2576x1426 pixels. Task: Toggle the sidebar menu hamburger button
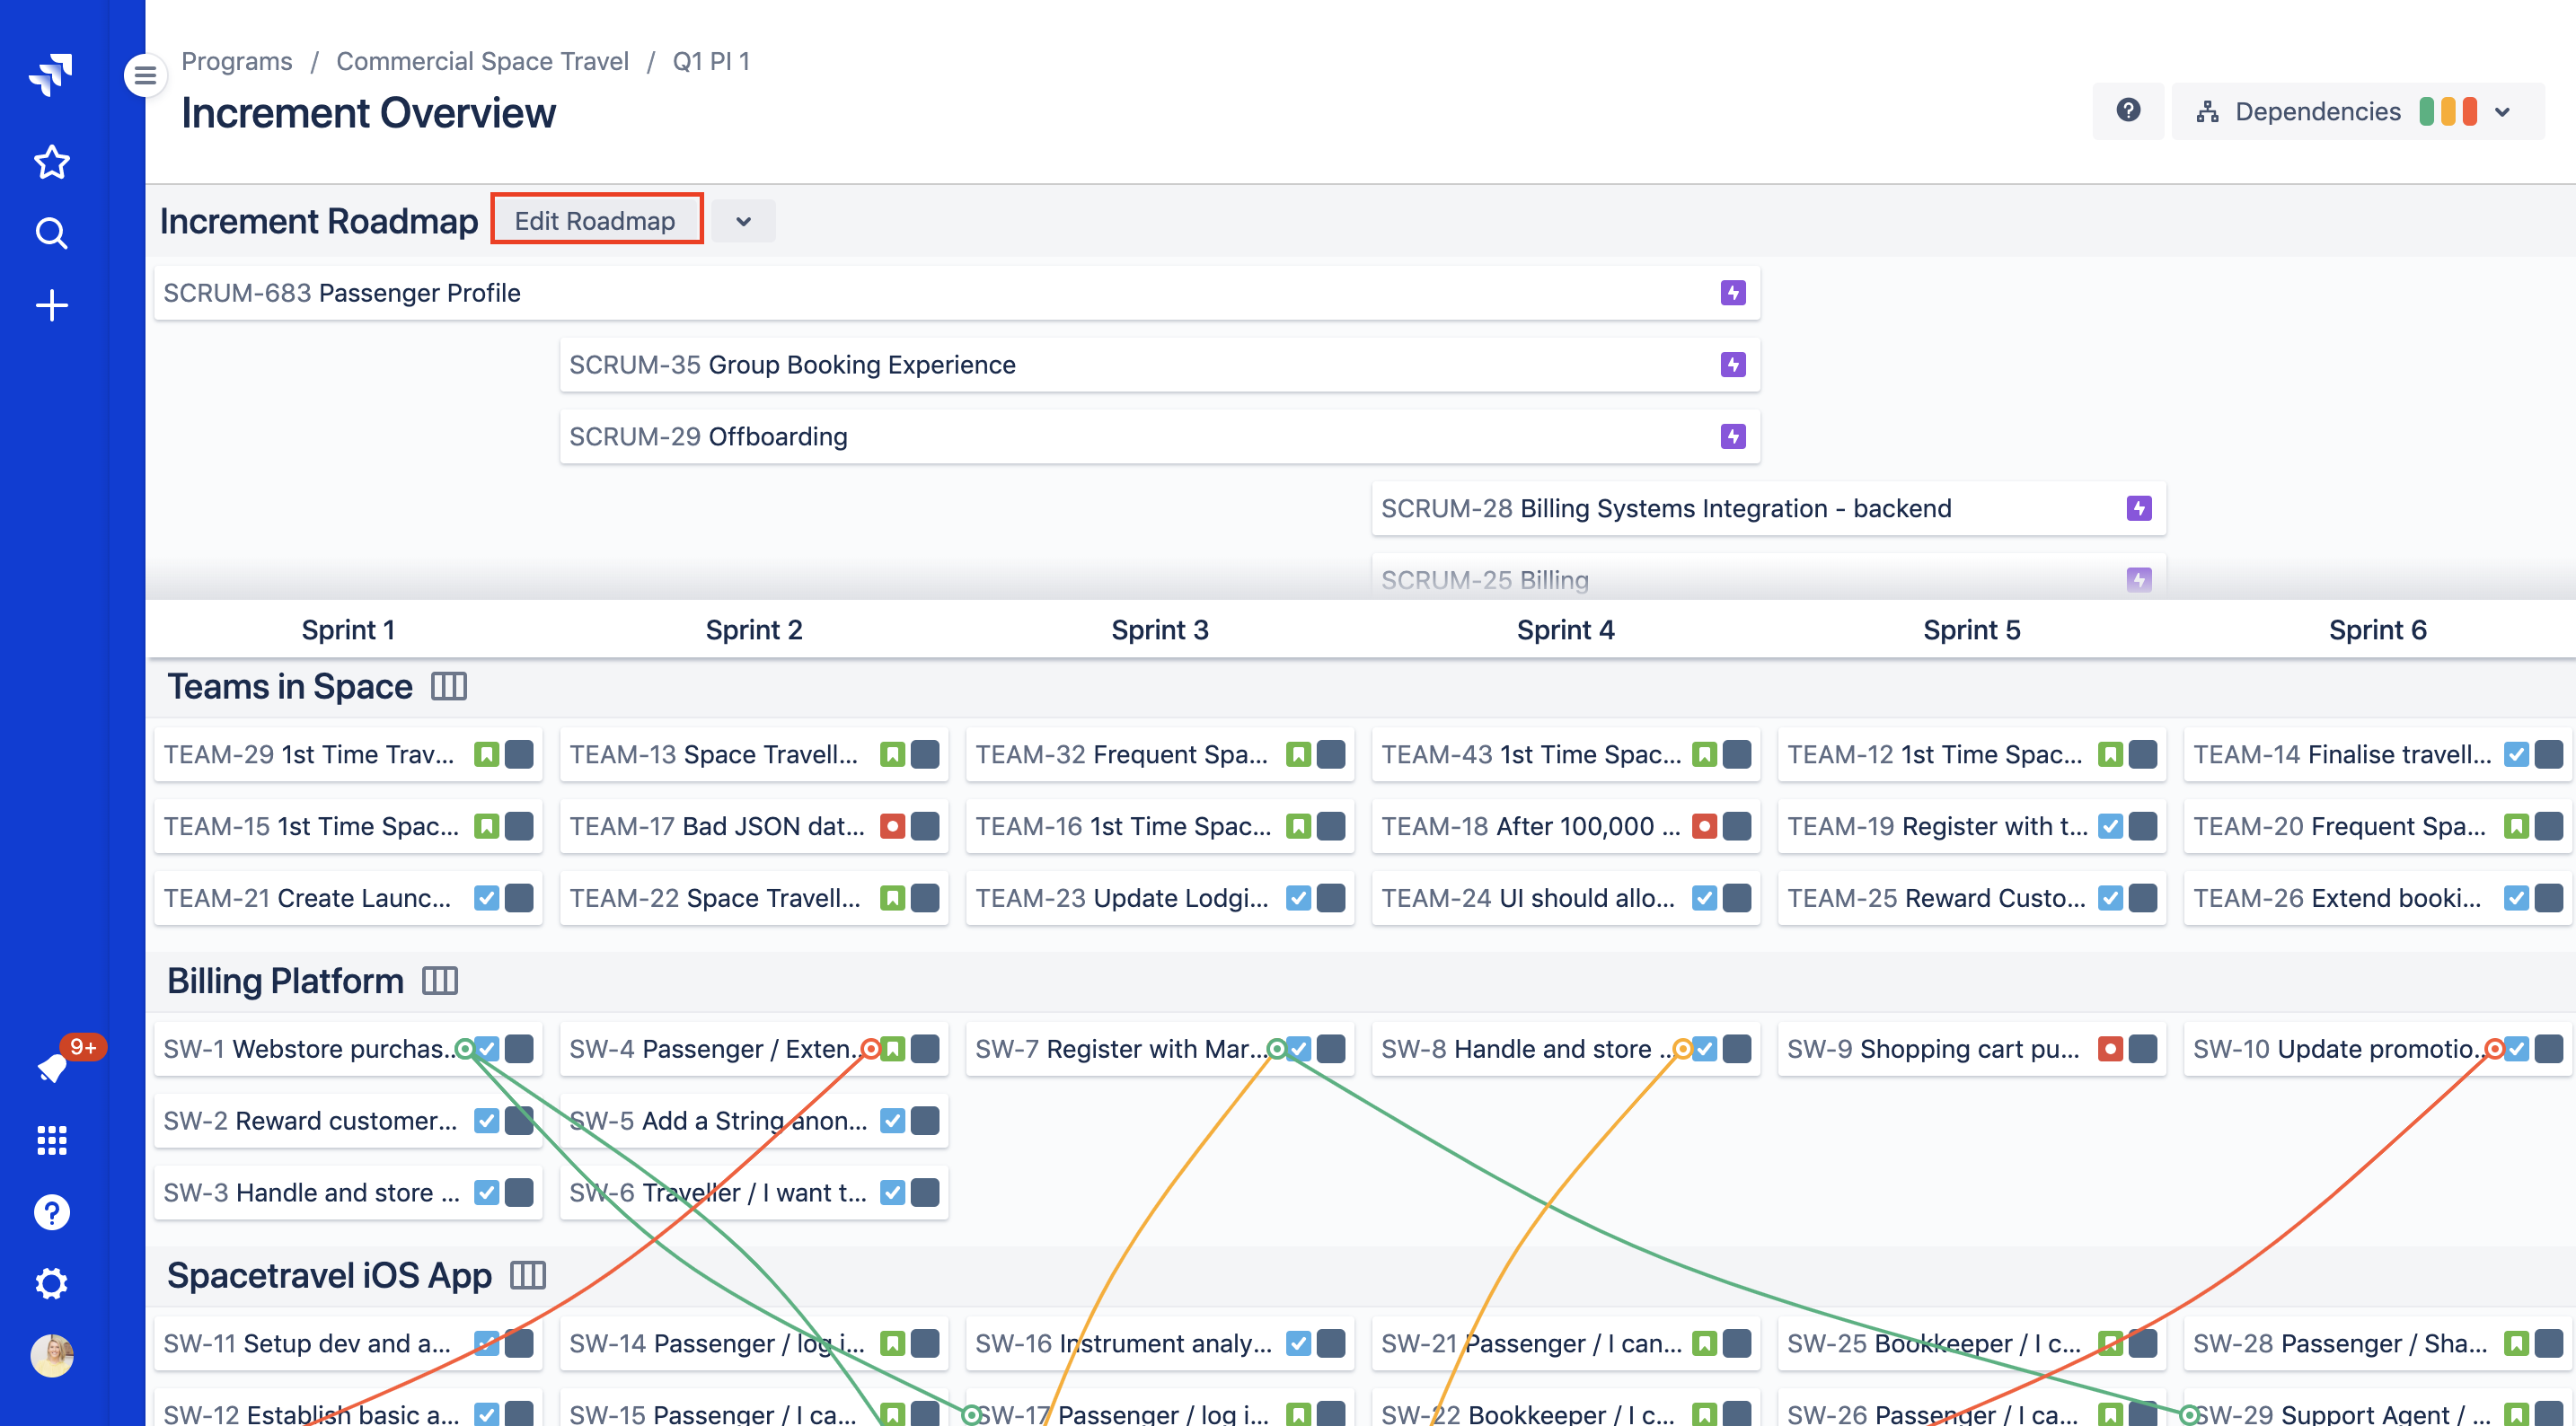pyautogui.click(x=145, y=75)
